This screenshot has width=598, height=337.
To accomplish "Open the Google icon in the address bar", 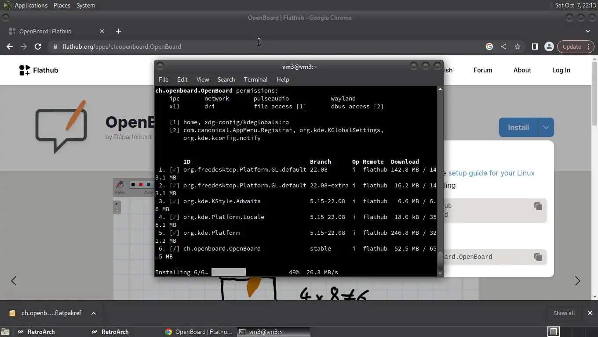I will point(489,47).
